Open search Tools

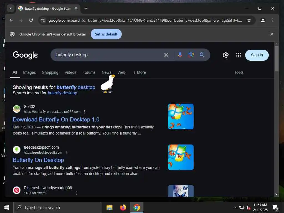[239, 72]
